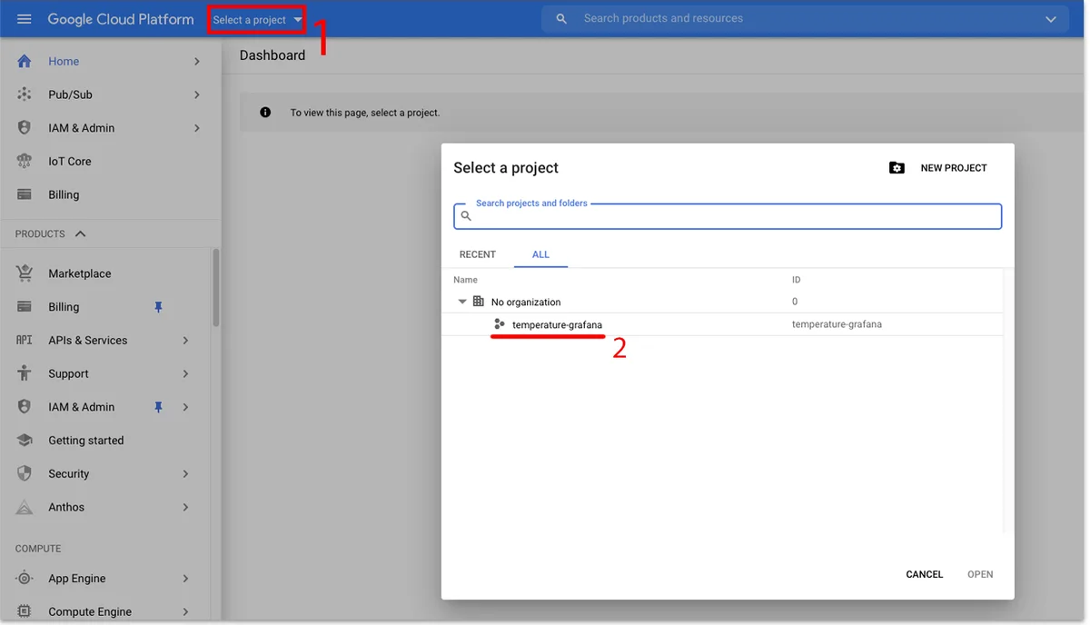Click the new project folder icon
The image size is (1090, 625).
(897, 168)
